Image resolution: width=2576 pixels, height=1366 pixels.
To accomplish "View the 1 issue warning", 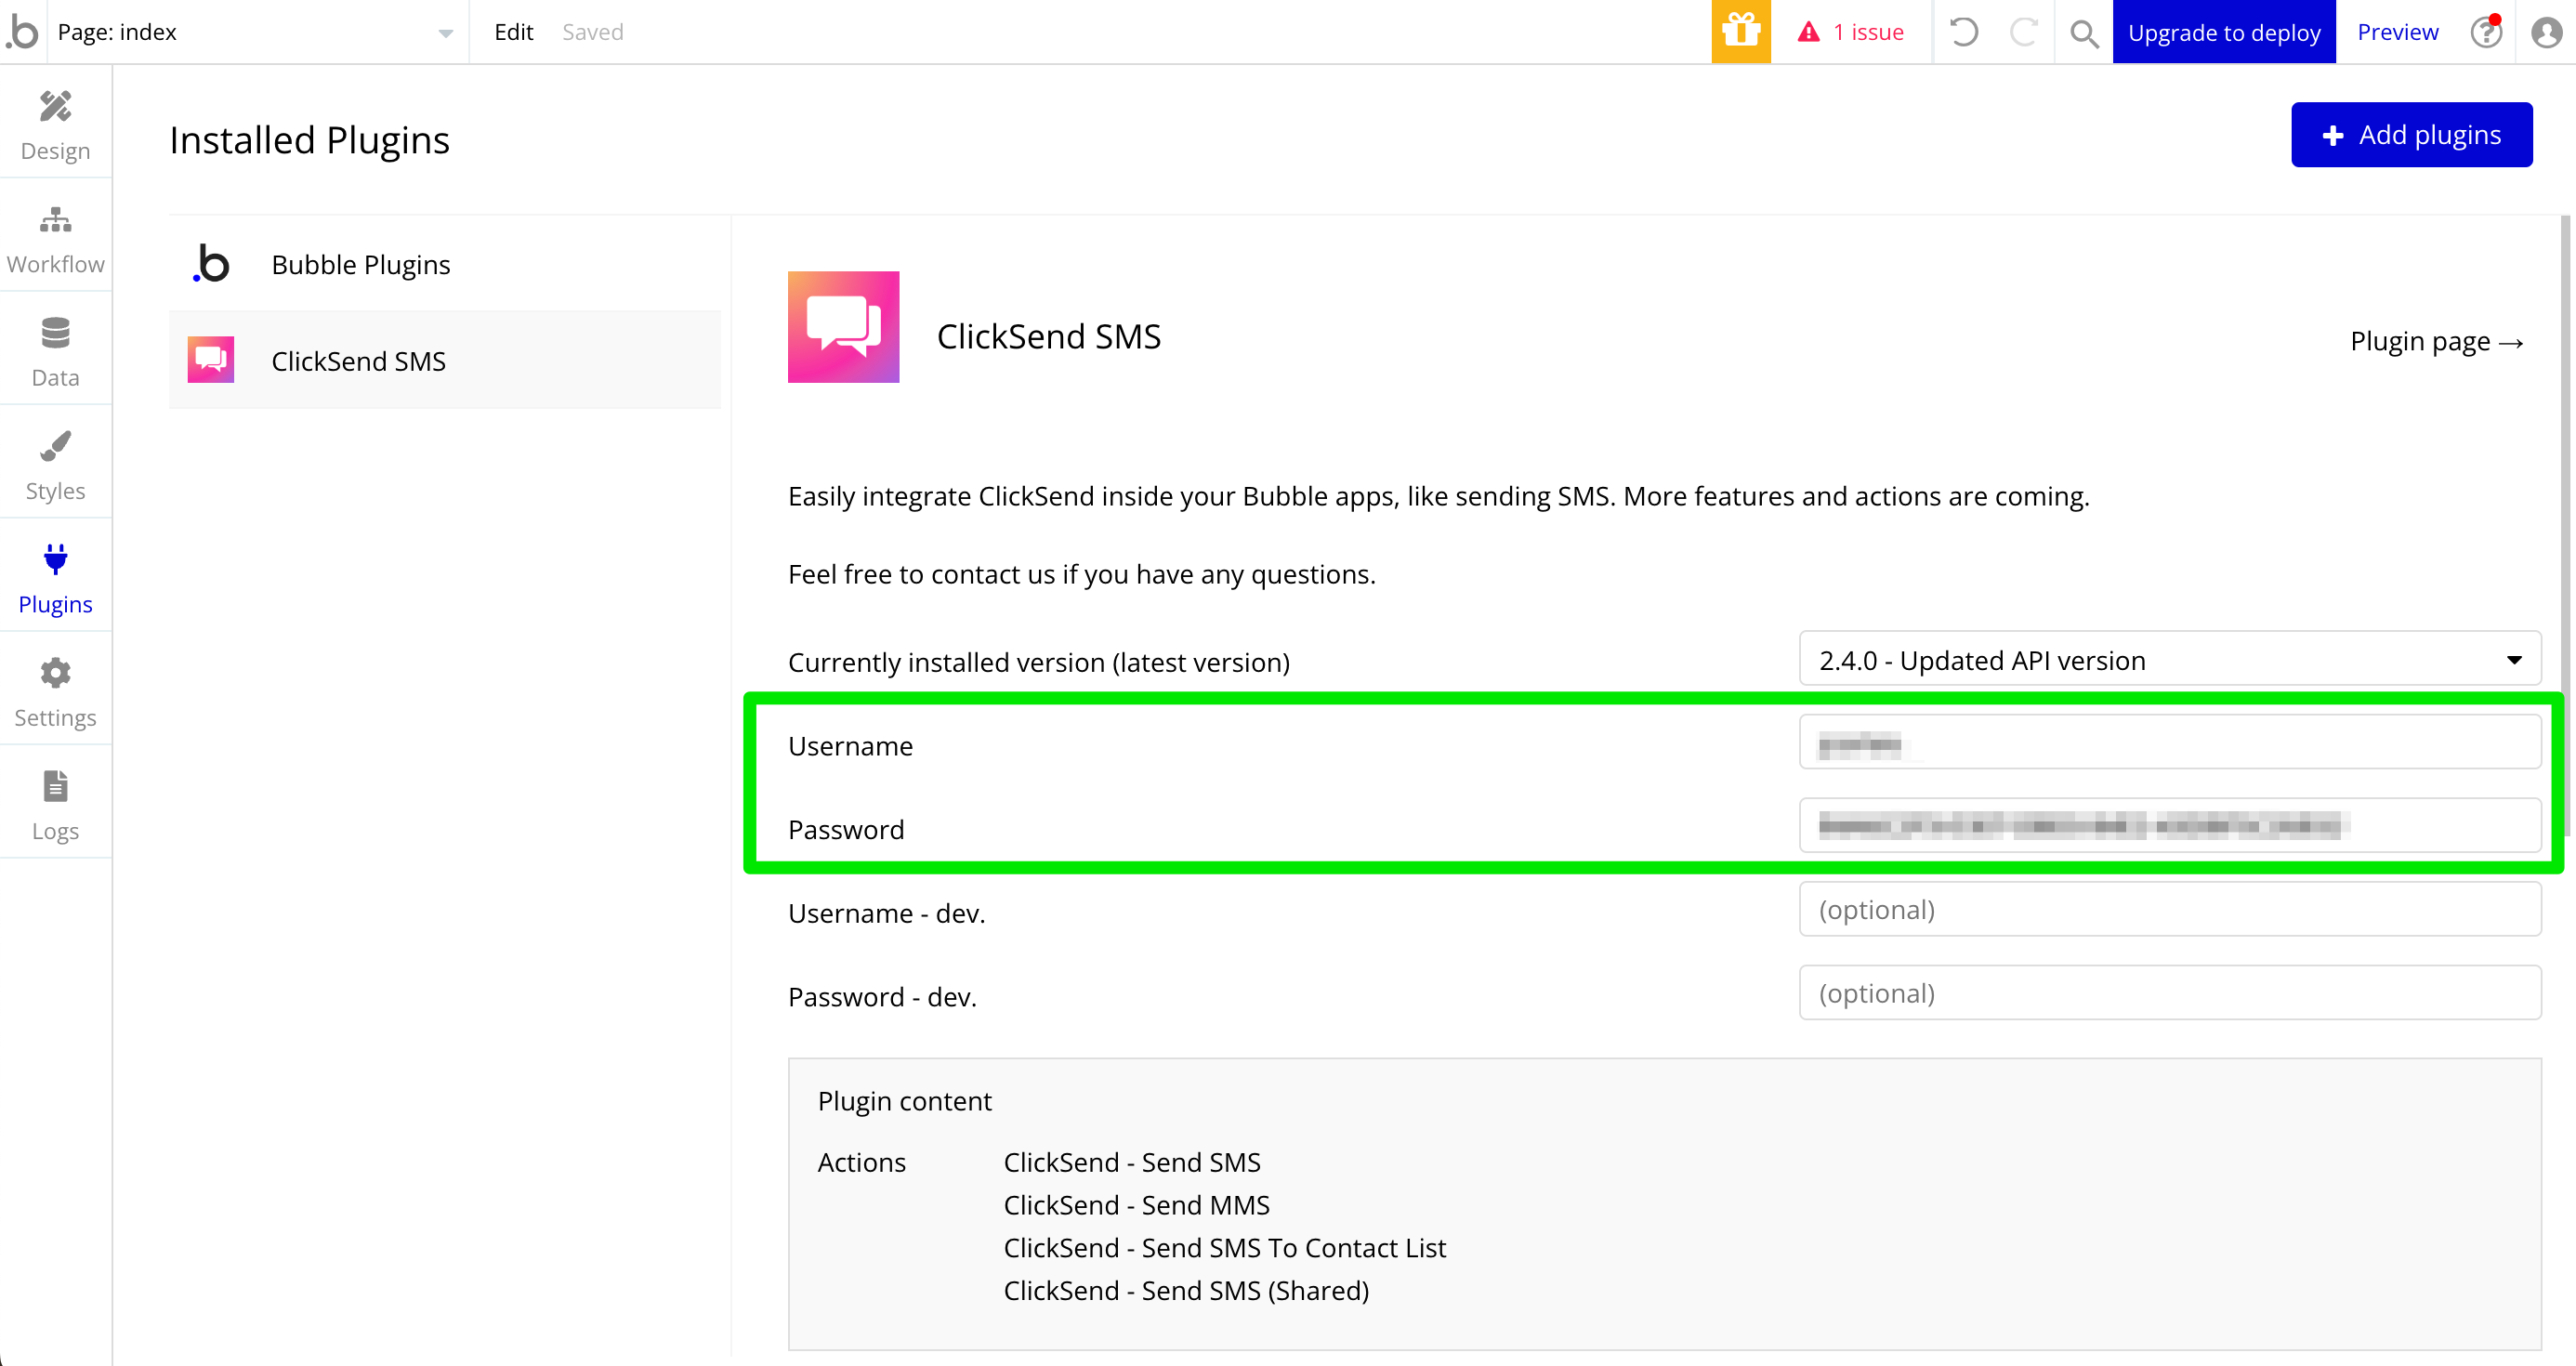I will pyautogui.click(x=1851, y=32).
